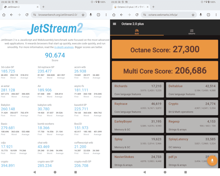
Task: Select the Octane RUN tab
Action: (137, 32)
